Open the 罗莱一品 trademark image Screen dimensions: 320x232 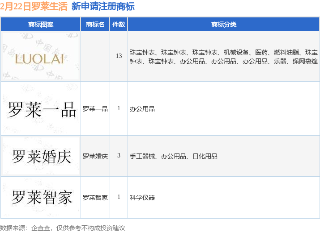(40, 108)
